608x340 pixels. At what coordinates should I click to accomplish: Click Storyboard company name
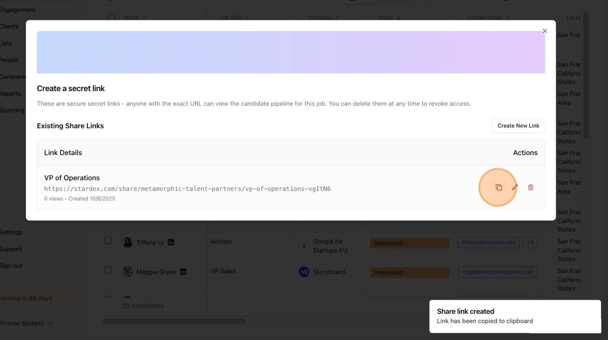(x=329, y=272)
